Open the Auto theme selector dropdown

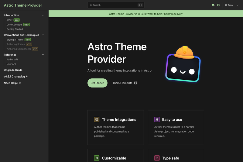(x=232, y=5)
